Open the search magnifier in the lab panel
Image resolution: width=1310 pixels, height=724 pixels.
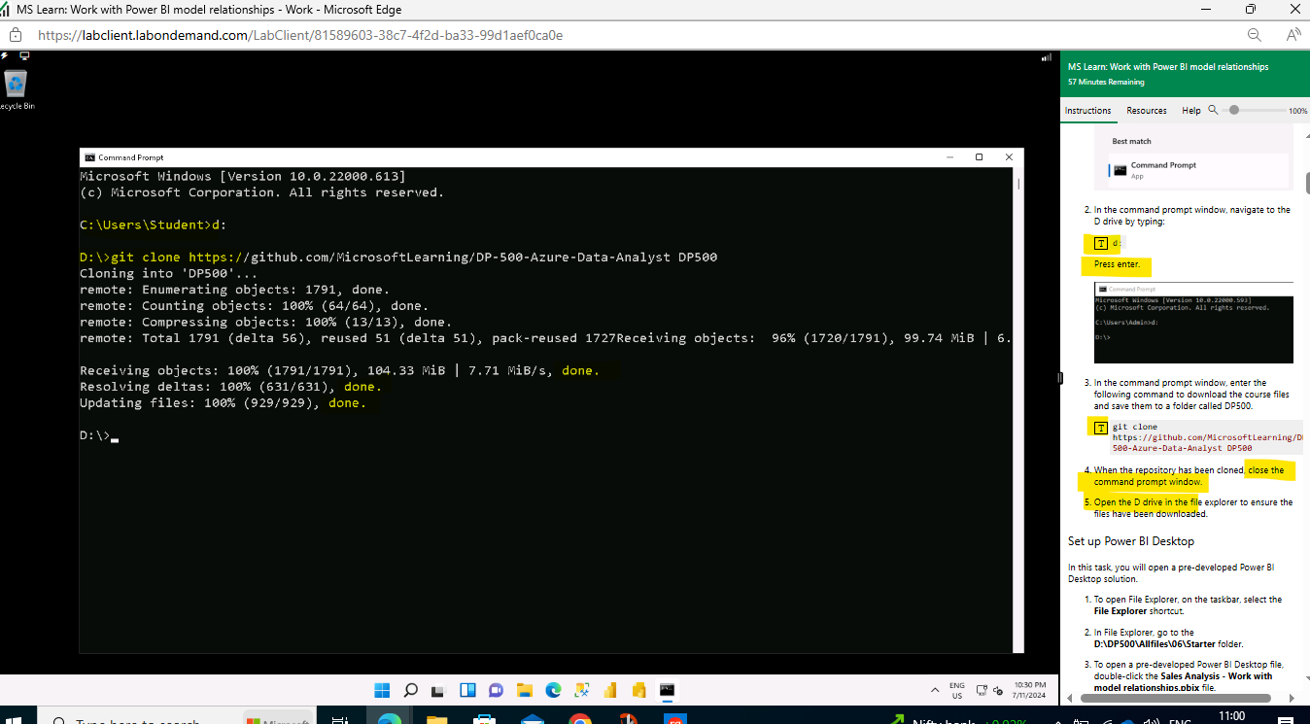1212,111
